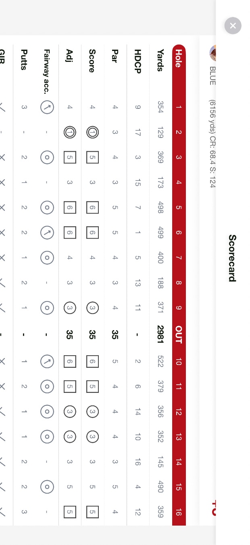The image size is (250, 545).
Task: Click the boxed 5 in Score row, hole 16
Action: pos(92,512)
